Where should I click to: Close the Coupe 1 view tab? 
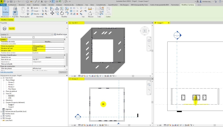coord(169,23)
